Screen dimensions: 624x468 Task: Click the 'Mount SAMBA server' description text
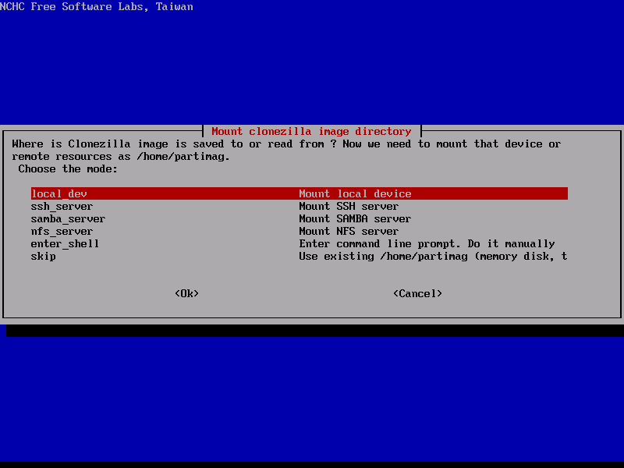[355, 218]
